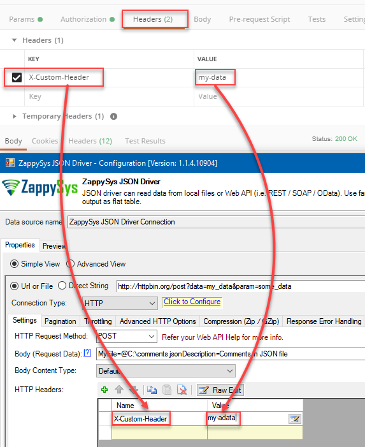Click empty new row Name cell
365x447 pixels.
pos(159,433)
